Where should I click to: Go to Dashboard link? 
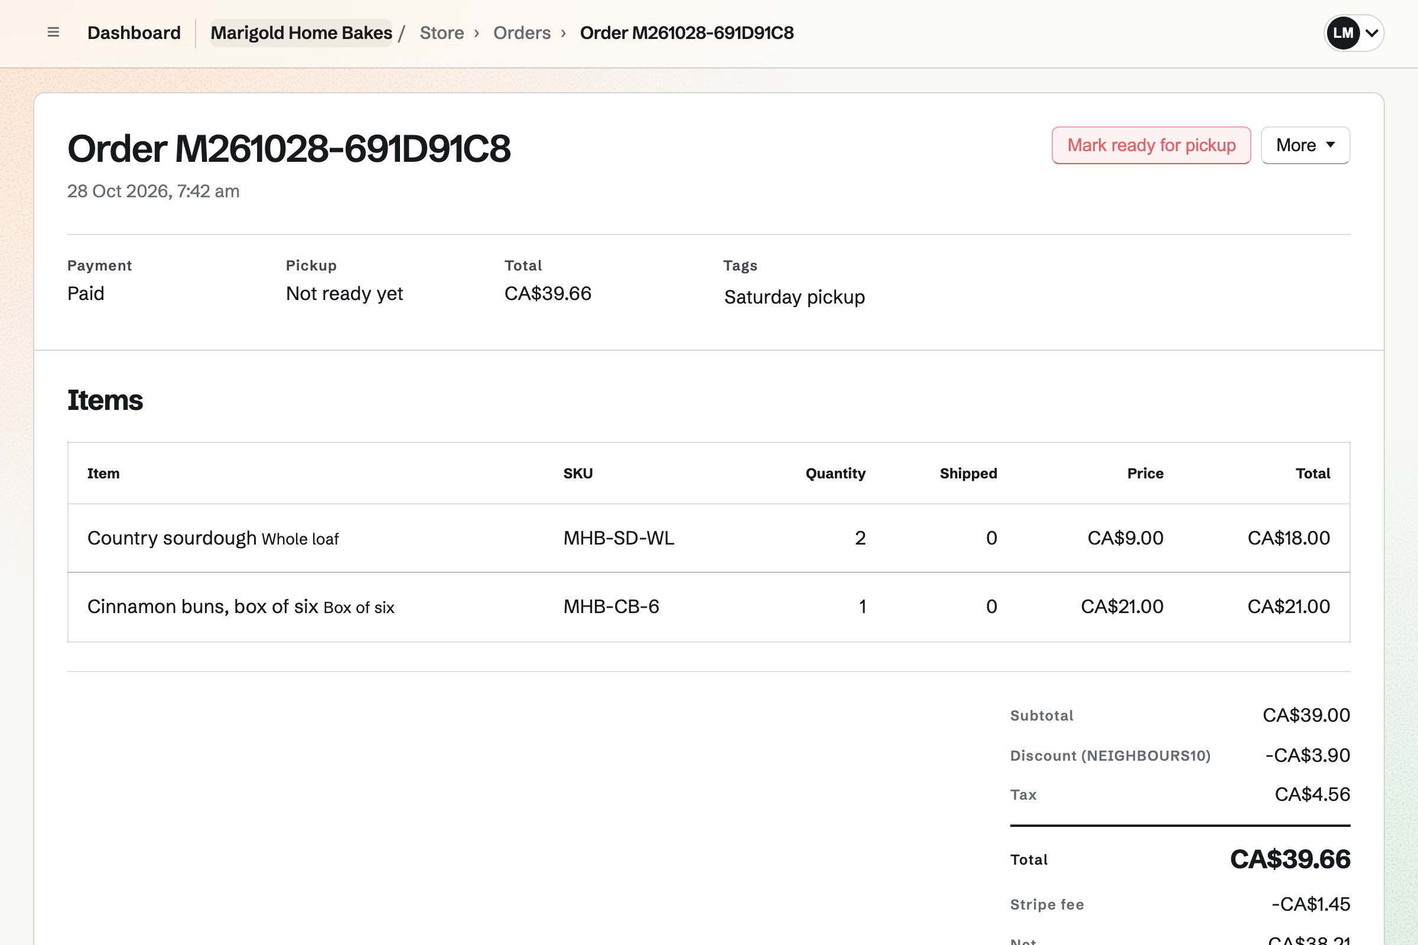click(x=134, y=32)
